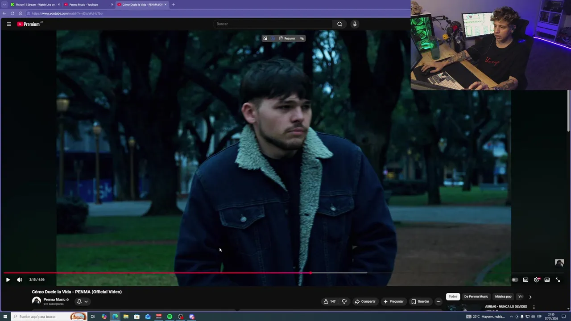The width and height of the screenshot is (571, 321).
Task: Reload the current page
Action: pos(12,13)
